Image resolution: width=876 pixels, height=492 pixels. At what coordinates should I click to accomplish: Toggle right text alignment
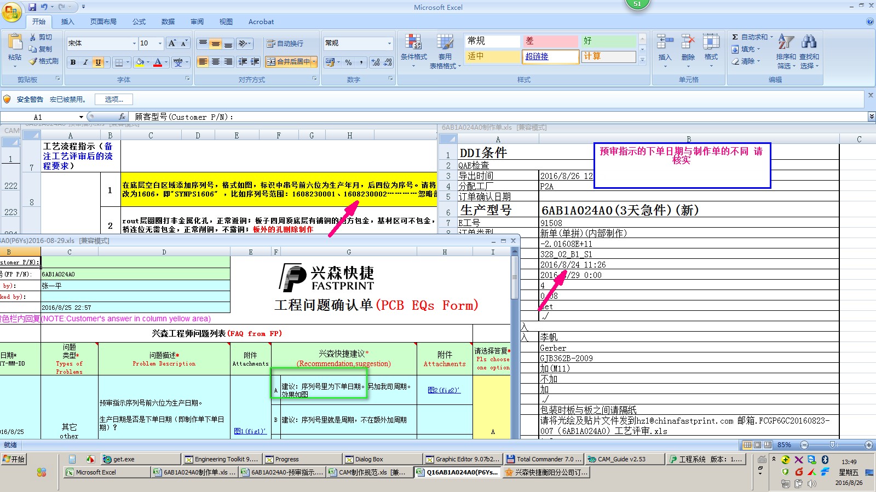click(x=228, y=62)
